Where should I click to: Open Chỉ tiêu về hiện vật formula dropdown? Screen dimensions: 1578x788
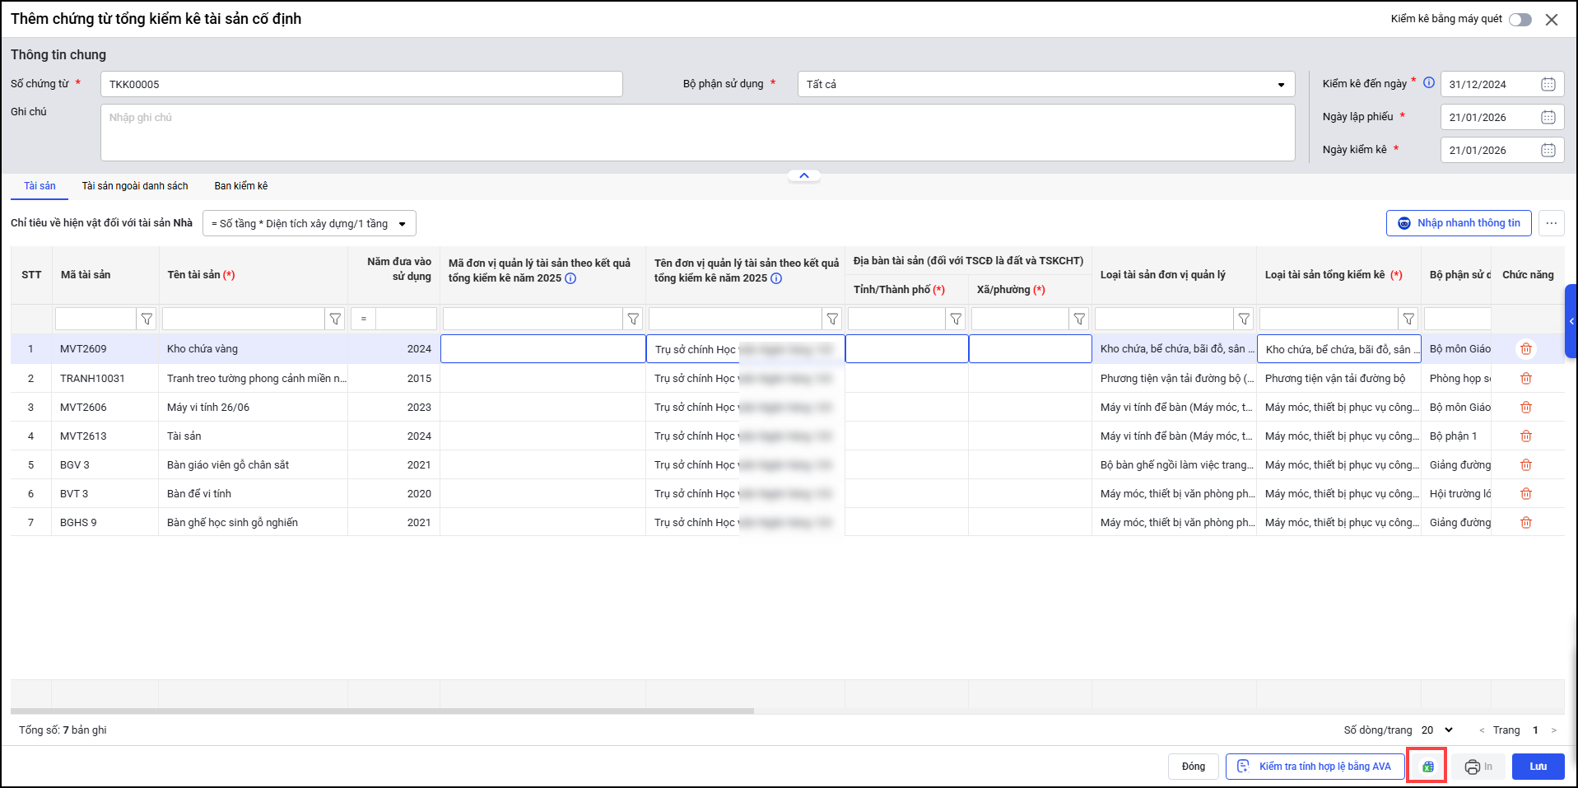310,224
